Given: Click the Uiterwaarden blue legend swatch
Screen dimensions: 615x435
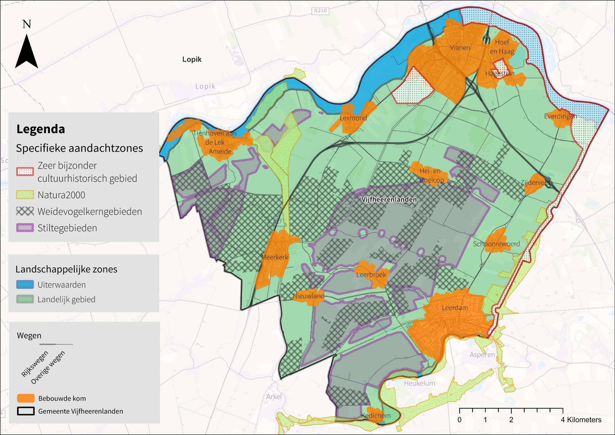Looking at the screenshot, I should click(x=25, y=285).
